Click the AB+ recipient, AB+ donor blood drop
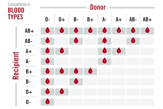Screen dimensions: 163x109 [147, 31]
